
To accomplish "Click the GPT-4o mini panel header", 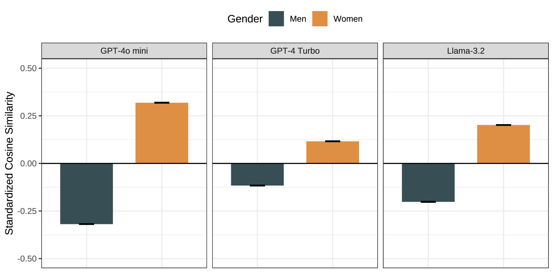I will (x=124, y=51).
